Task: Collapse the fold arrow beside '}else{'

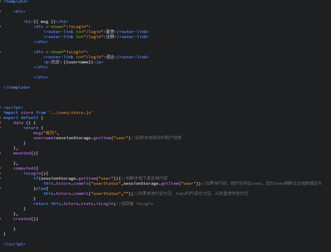Action: point(1,188)
